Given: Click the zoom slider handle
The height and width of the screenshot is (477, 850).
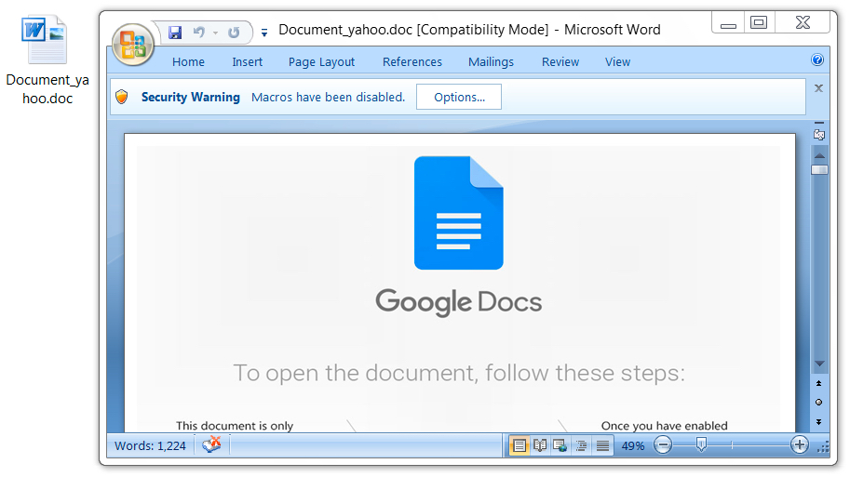Looking at the screenshot, I should [701, 444].
